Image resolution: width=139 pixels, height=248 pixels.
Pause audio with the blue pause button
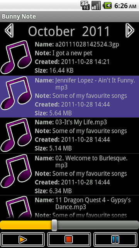click(x=115, y=240)
